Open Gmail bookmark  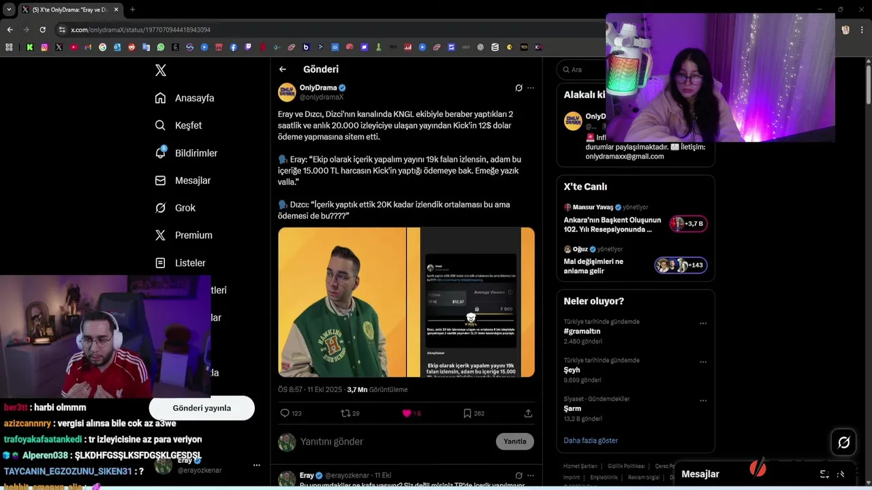[x=88, y=47]
